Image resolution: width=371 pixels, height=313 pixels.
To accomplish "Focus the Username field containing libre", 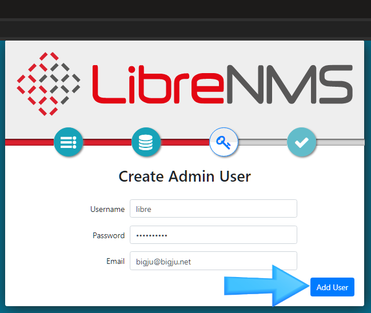I will point(213,208).
